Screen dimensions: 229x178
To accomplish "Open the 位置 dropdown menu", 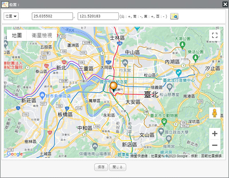I will (11, 16).
